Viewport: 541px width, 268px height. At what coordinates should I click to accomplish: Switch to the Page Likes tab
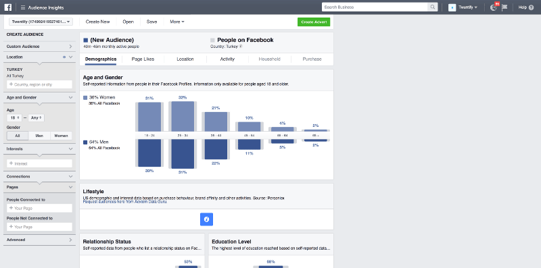(x=143, y=59)
